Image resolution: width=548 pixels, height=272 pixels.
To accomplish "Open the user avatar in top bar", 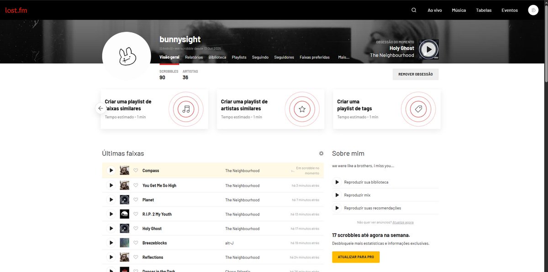I will click(x=533, y=10).
